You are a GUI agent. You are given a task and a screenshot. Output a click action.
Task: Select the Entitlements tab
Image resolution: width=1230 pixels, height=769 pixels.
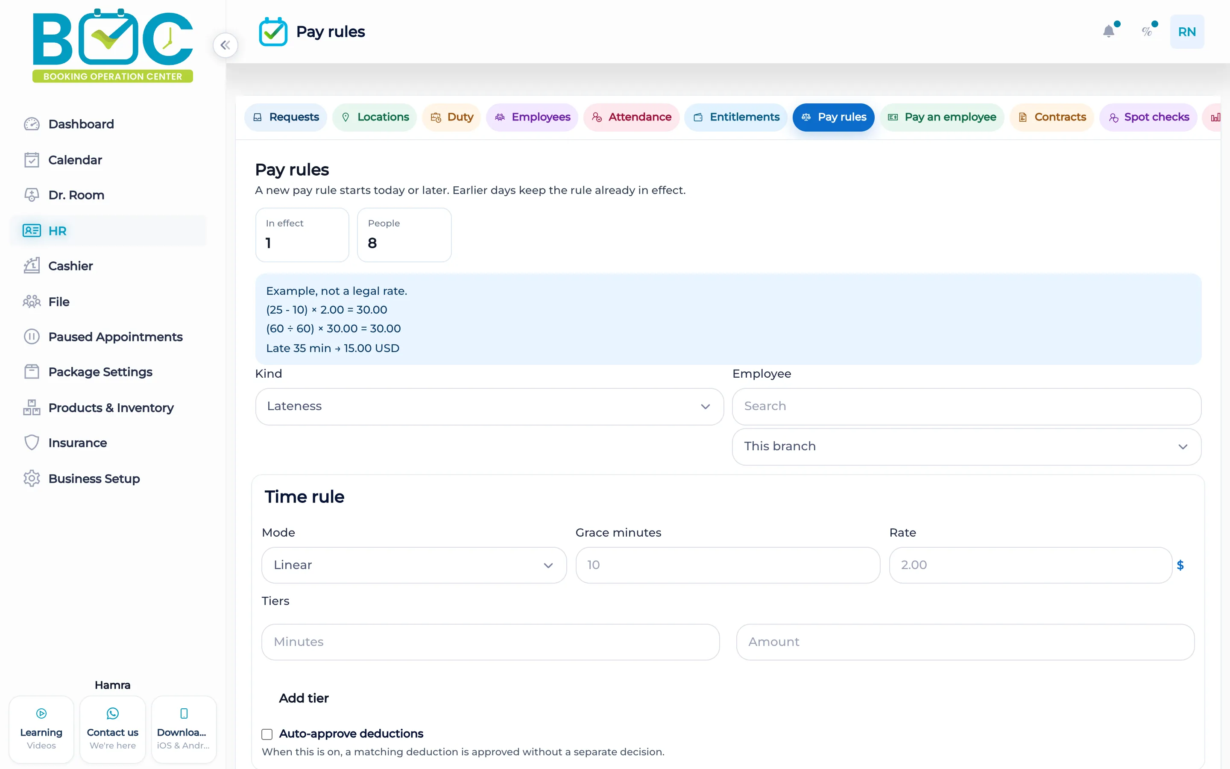click(736, 117)
